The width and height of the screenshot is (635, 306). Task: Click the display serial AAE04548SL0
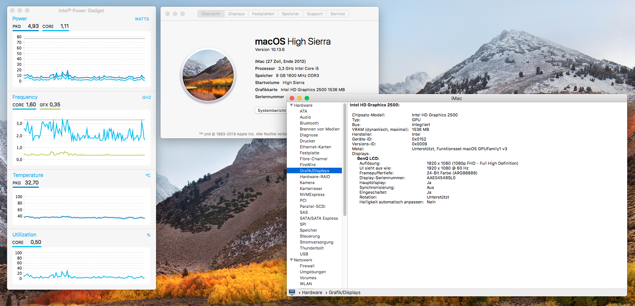coord(441,178)
